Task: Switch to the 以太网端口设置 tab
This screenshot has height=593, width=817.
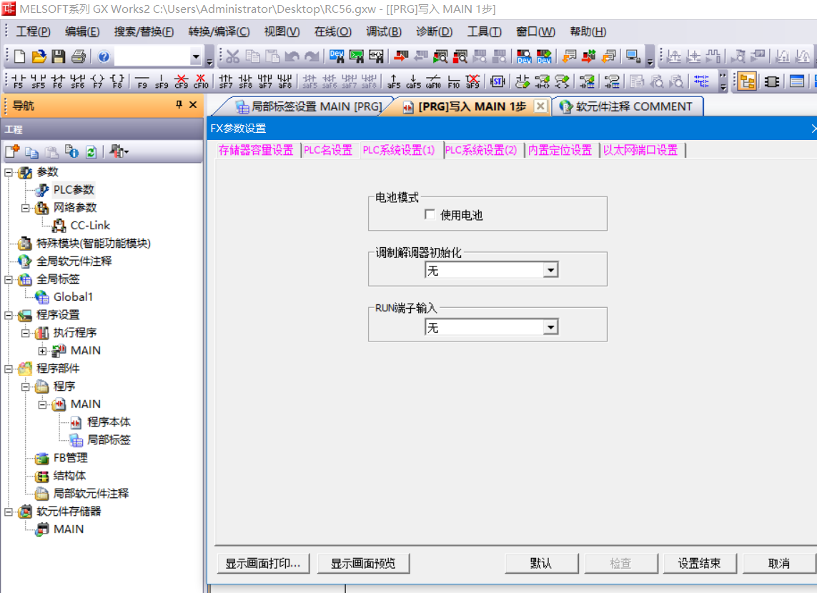Action: point(640,150)
